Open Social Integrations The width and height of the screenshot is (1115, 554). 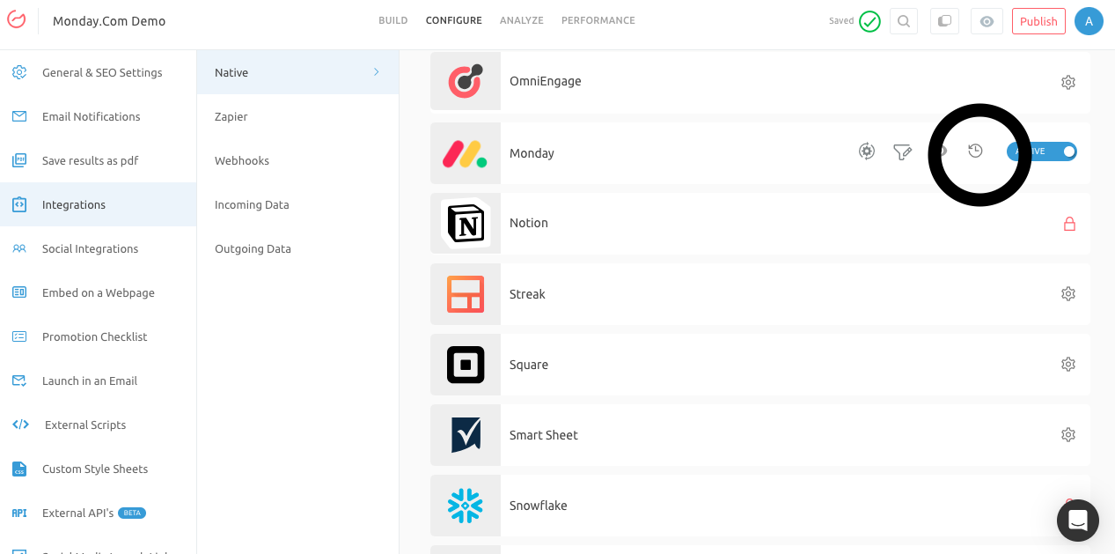coord(98,248)
